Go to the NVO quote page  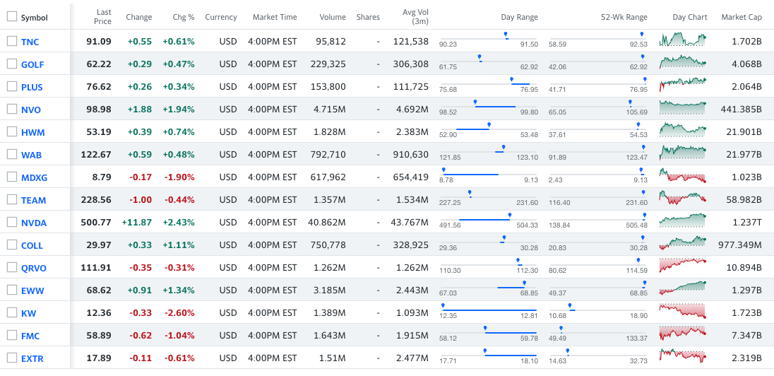point(30,110)
